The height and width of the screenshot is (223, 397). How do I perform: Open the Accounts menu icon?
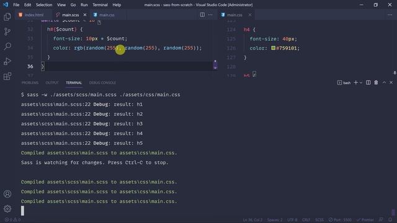7,194
